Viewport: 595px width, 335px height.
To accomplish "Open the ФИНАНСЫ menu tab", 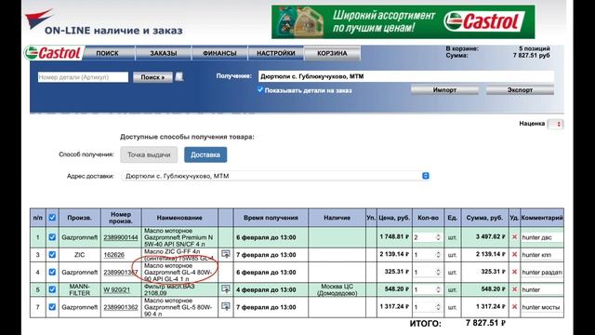I will [219, 53].
